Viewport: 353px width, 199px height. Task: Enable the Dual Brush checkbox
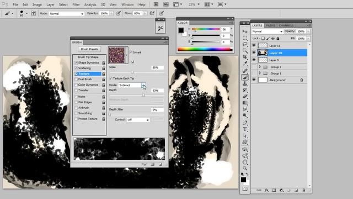[x=76, y=79]
